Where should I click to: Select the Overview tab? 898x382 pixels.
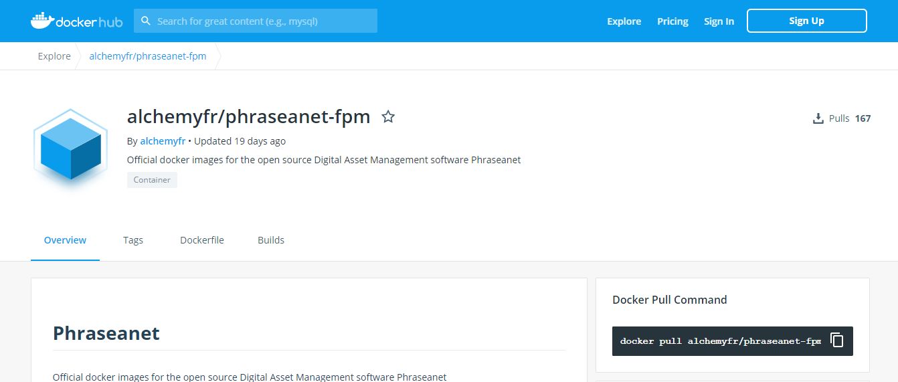click(x=65, y=240)
